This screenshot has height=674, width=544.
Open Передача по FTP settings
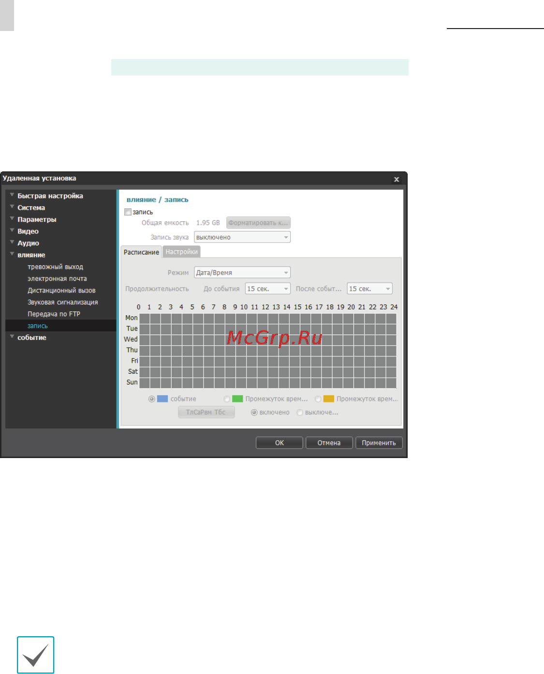point(54,314)
